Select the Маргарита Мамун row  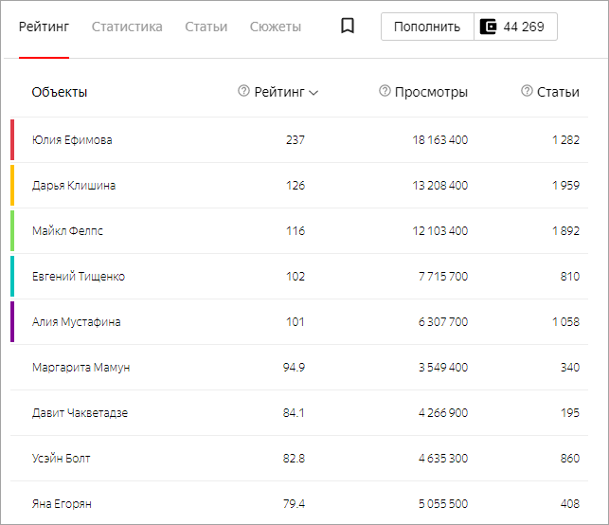pyautogui.click(x=81, y=368)
